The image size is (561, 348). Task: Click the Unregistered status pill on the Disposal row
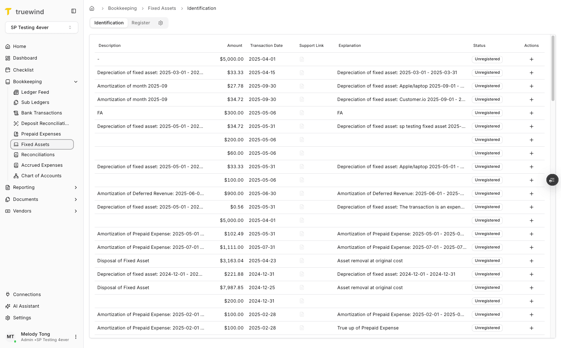[487, 260]
